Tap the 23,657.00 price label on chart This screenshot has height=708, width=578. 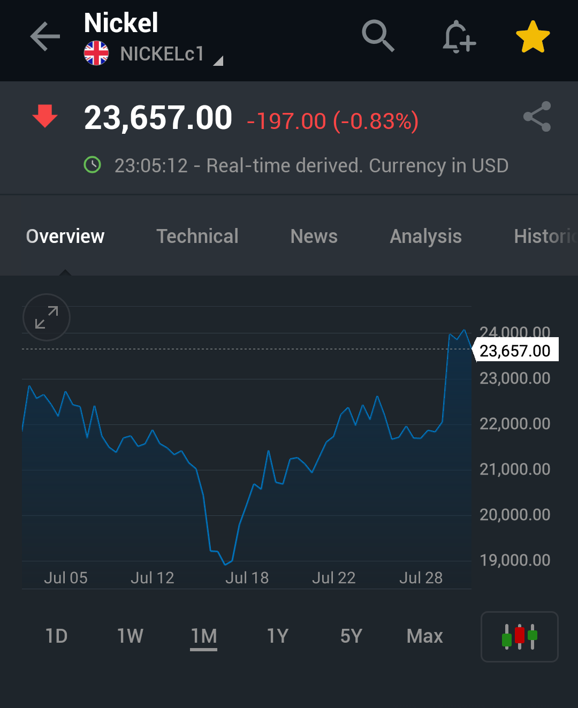tap(516, 351)
